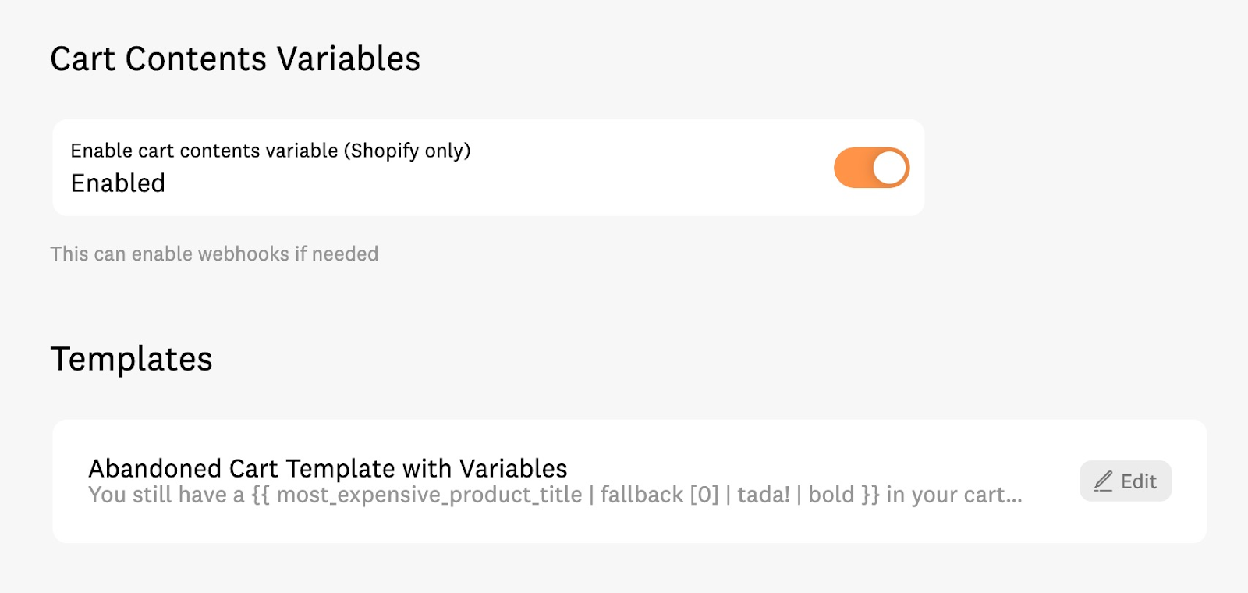
Task: Disable the cart contents variable toggle
Action: click(871, 168)
